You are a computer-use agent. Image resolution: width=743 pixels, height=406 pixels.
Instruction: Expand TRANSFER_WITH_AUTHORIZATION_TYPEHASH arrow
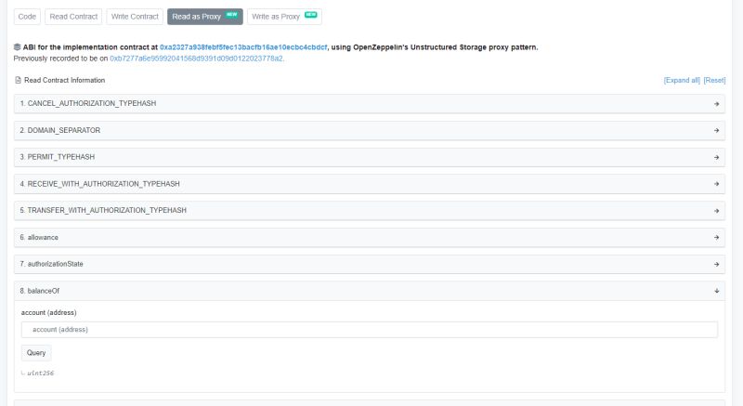pos(716,211)
